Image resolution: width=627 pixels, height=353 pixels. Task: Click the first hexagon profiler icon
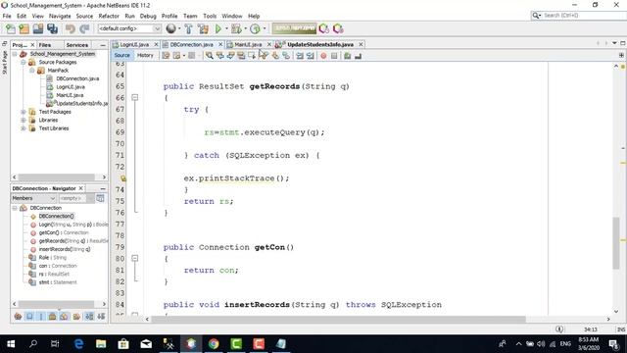324,28
